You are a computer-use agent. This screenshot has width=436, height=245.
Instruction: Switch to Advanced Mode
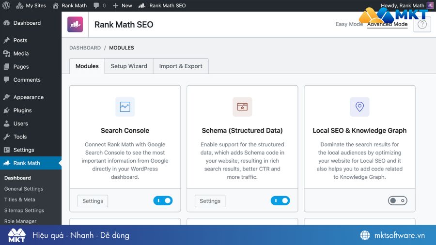coord(388,24)
